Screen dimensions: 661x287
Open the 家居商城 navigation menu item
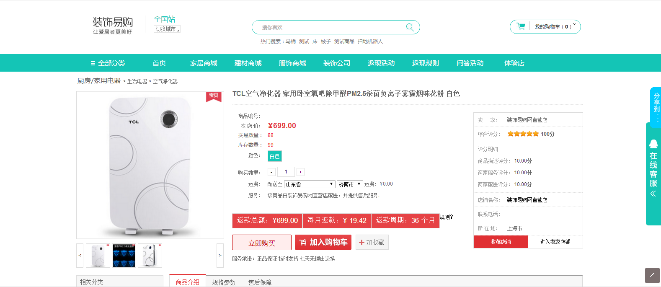click(x=204, y=63)
